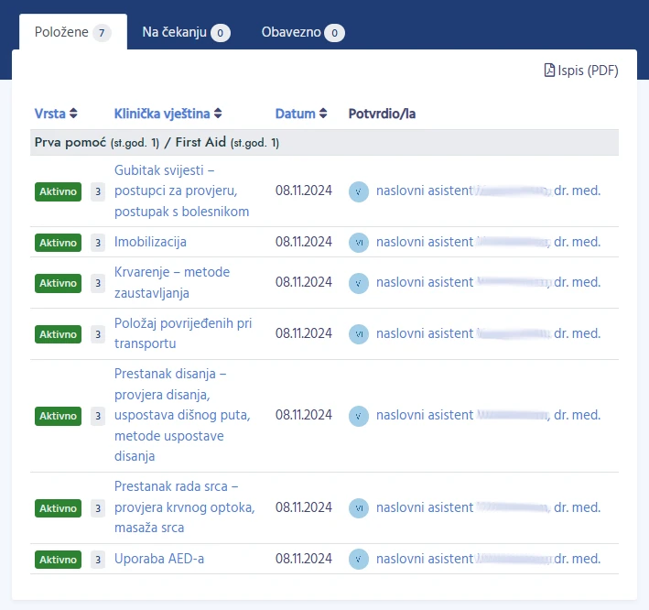The height and width of the screenshot is (610, 649).
Task: Click the avatar icon in the Imobilizacija row
Action: click(x=359, y=243)
